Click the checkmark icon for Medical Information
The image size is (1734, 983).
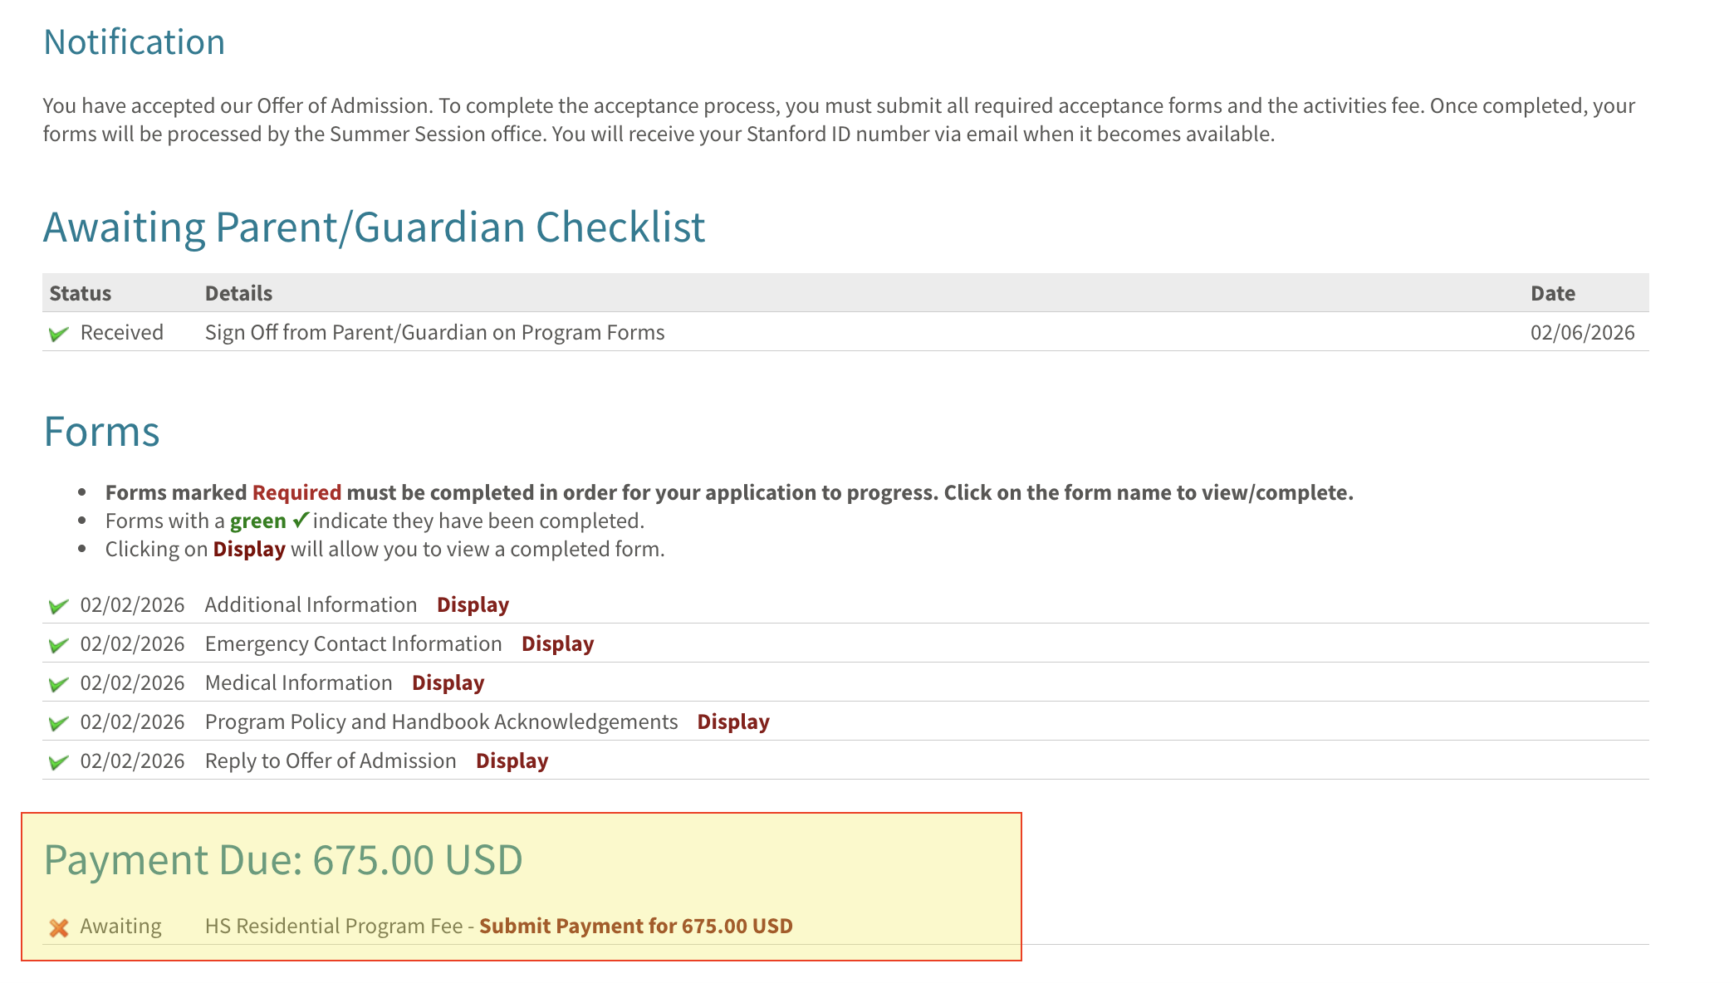(x=58, y=684)
